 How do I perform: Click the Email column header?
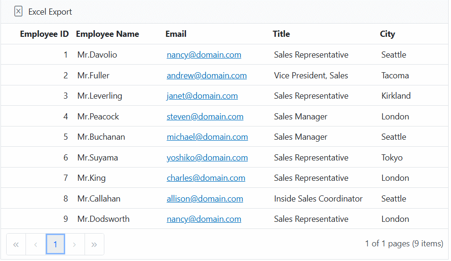tap(176, 34)
